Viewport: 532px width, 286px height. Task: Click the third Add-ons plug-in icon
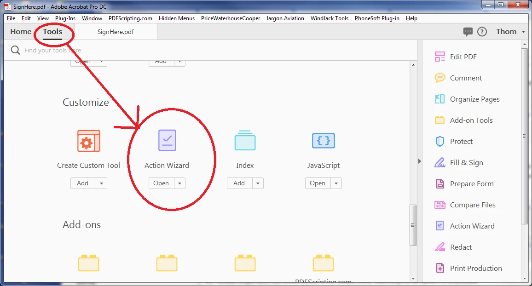pyautogui.click(x=245, y=263)
